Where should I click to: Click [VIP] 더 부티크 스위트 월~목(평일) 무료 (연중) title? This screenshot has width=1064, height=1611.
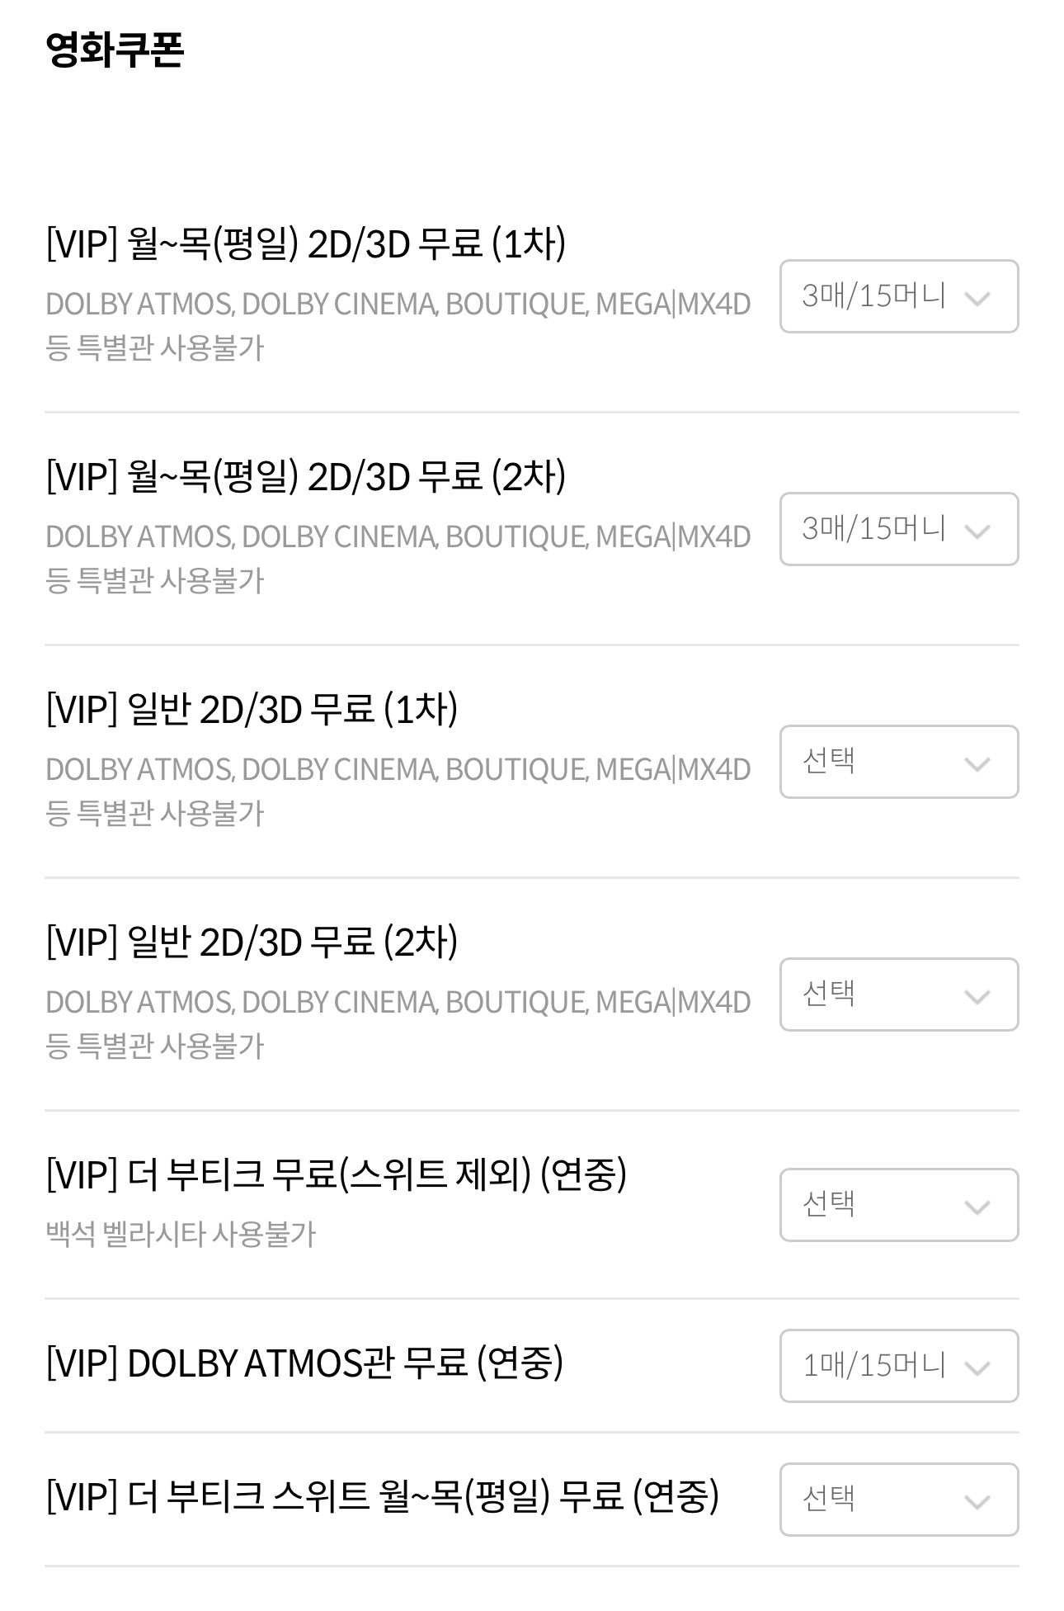pyautogui.click(x=383, y=1496)
